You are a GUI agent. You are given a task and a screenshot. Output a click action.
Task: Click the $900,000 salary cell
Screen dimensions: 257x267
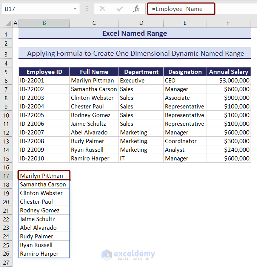point(228,98)
